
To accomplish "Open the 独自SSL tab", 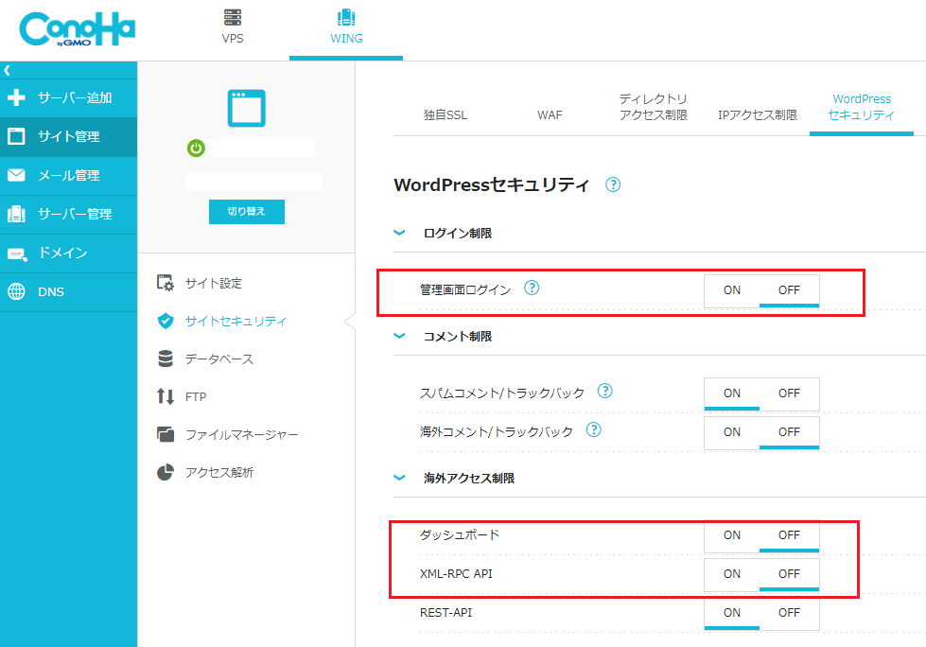I will (x=446, y=115).
